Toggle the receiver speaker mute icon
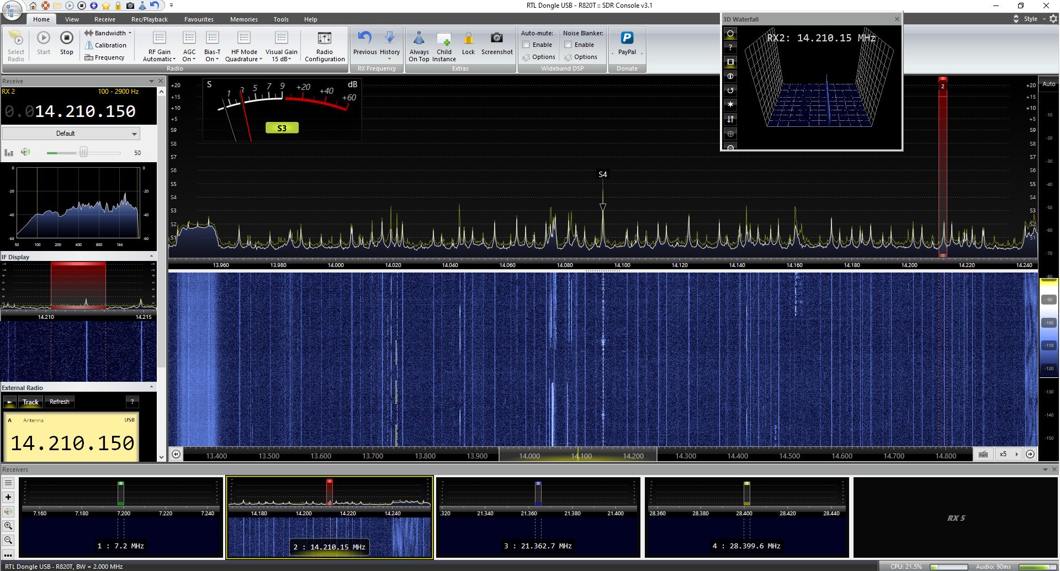The height and width of the screenshot is (571, 1060). [25, 152]
